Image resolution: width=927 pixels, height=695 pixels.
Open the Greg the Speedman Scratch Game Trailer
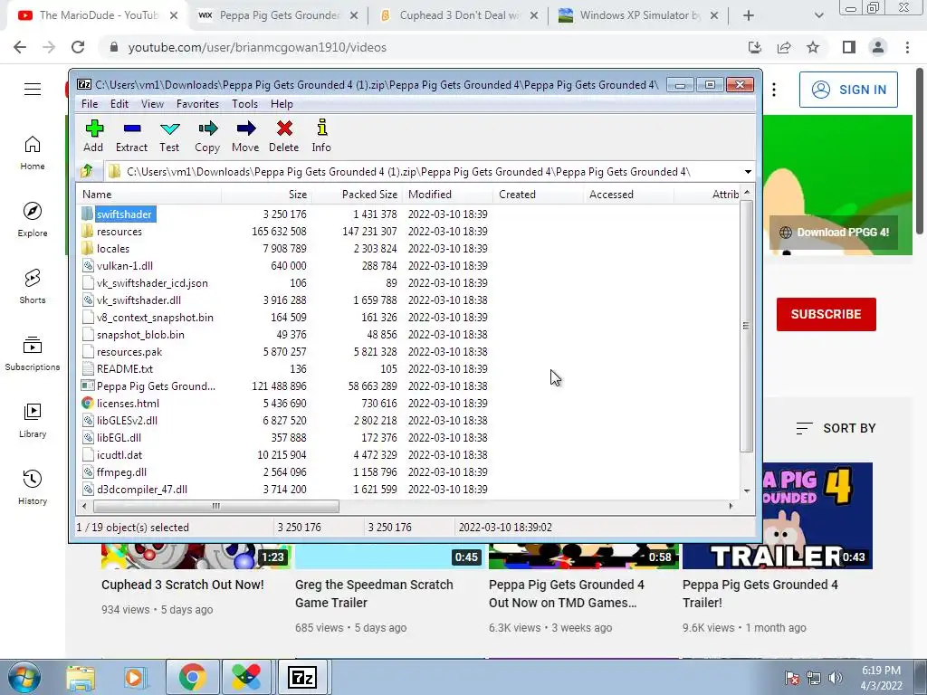point(374,594)
